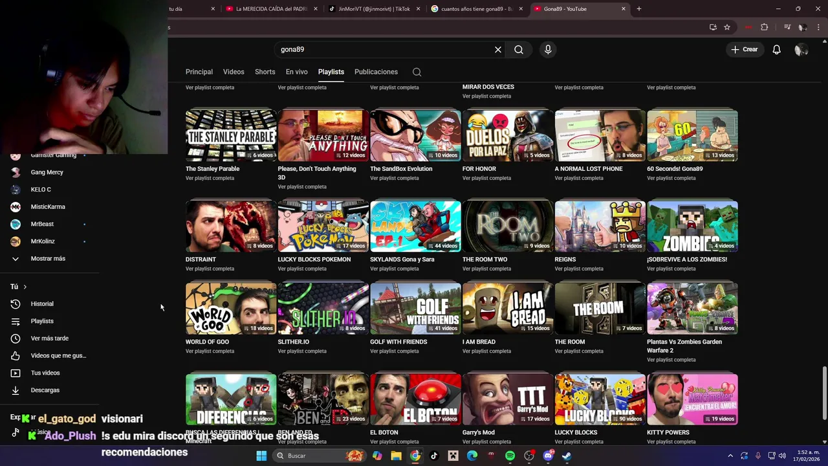
Task: Switch to Publicaciones channel tab
Action: [x=376, y=72]
